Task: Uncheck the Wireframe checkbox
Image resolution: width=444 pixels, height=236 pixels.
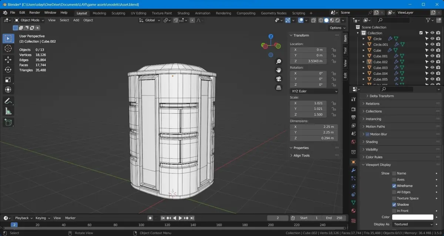Action: pyautogui.click(x=394, y=186)
